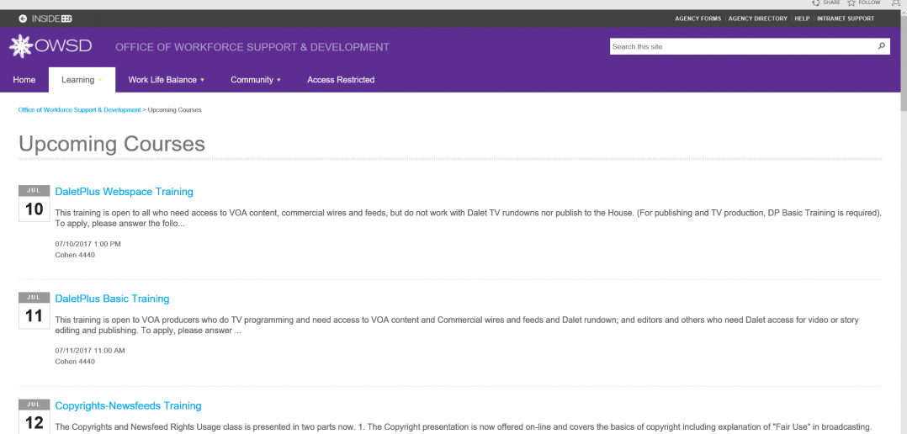Open the Copyrights-Newsfeeds Training course
Image resolution: width=907 pixels, height=434 pixels.
[x=129, y=405]
